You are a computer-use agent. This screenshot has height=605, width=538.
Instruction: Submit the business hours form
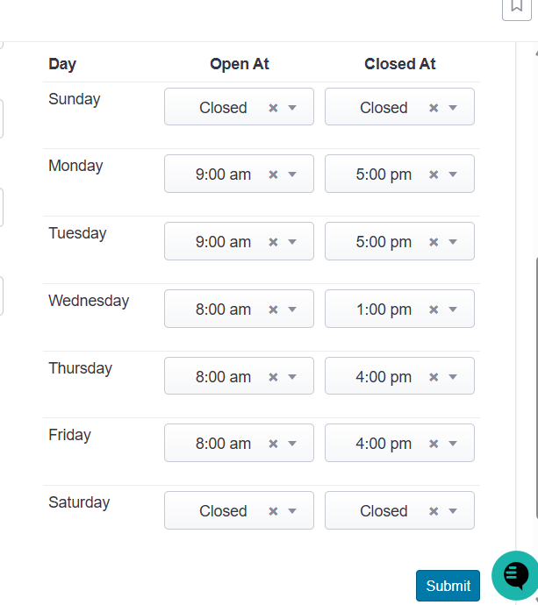tap(448, 586)
